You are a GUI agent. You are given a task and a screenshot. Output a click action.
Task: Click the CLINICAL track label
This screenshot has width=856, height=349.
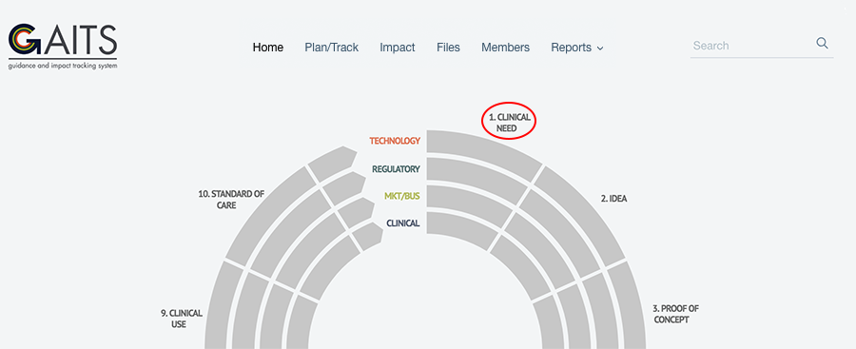[403, 223]
